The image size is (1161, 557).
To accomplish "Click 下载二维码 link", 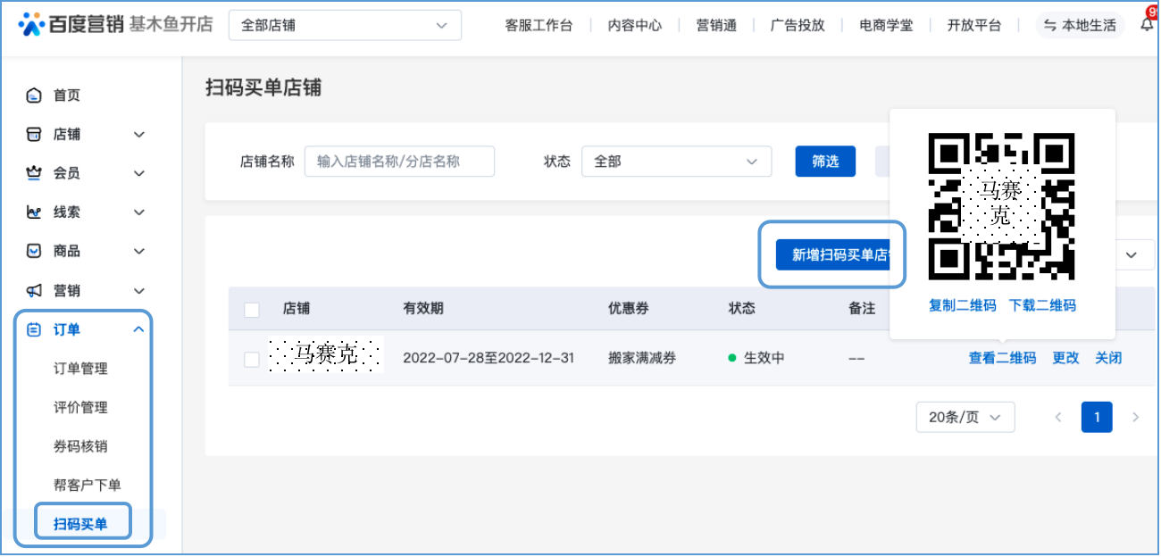I will [x=1042, y=305].
